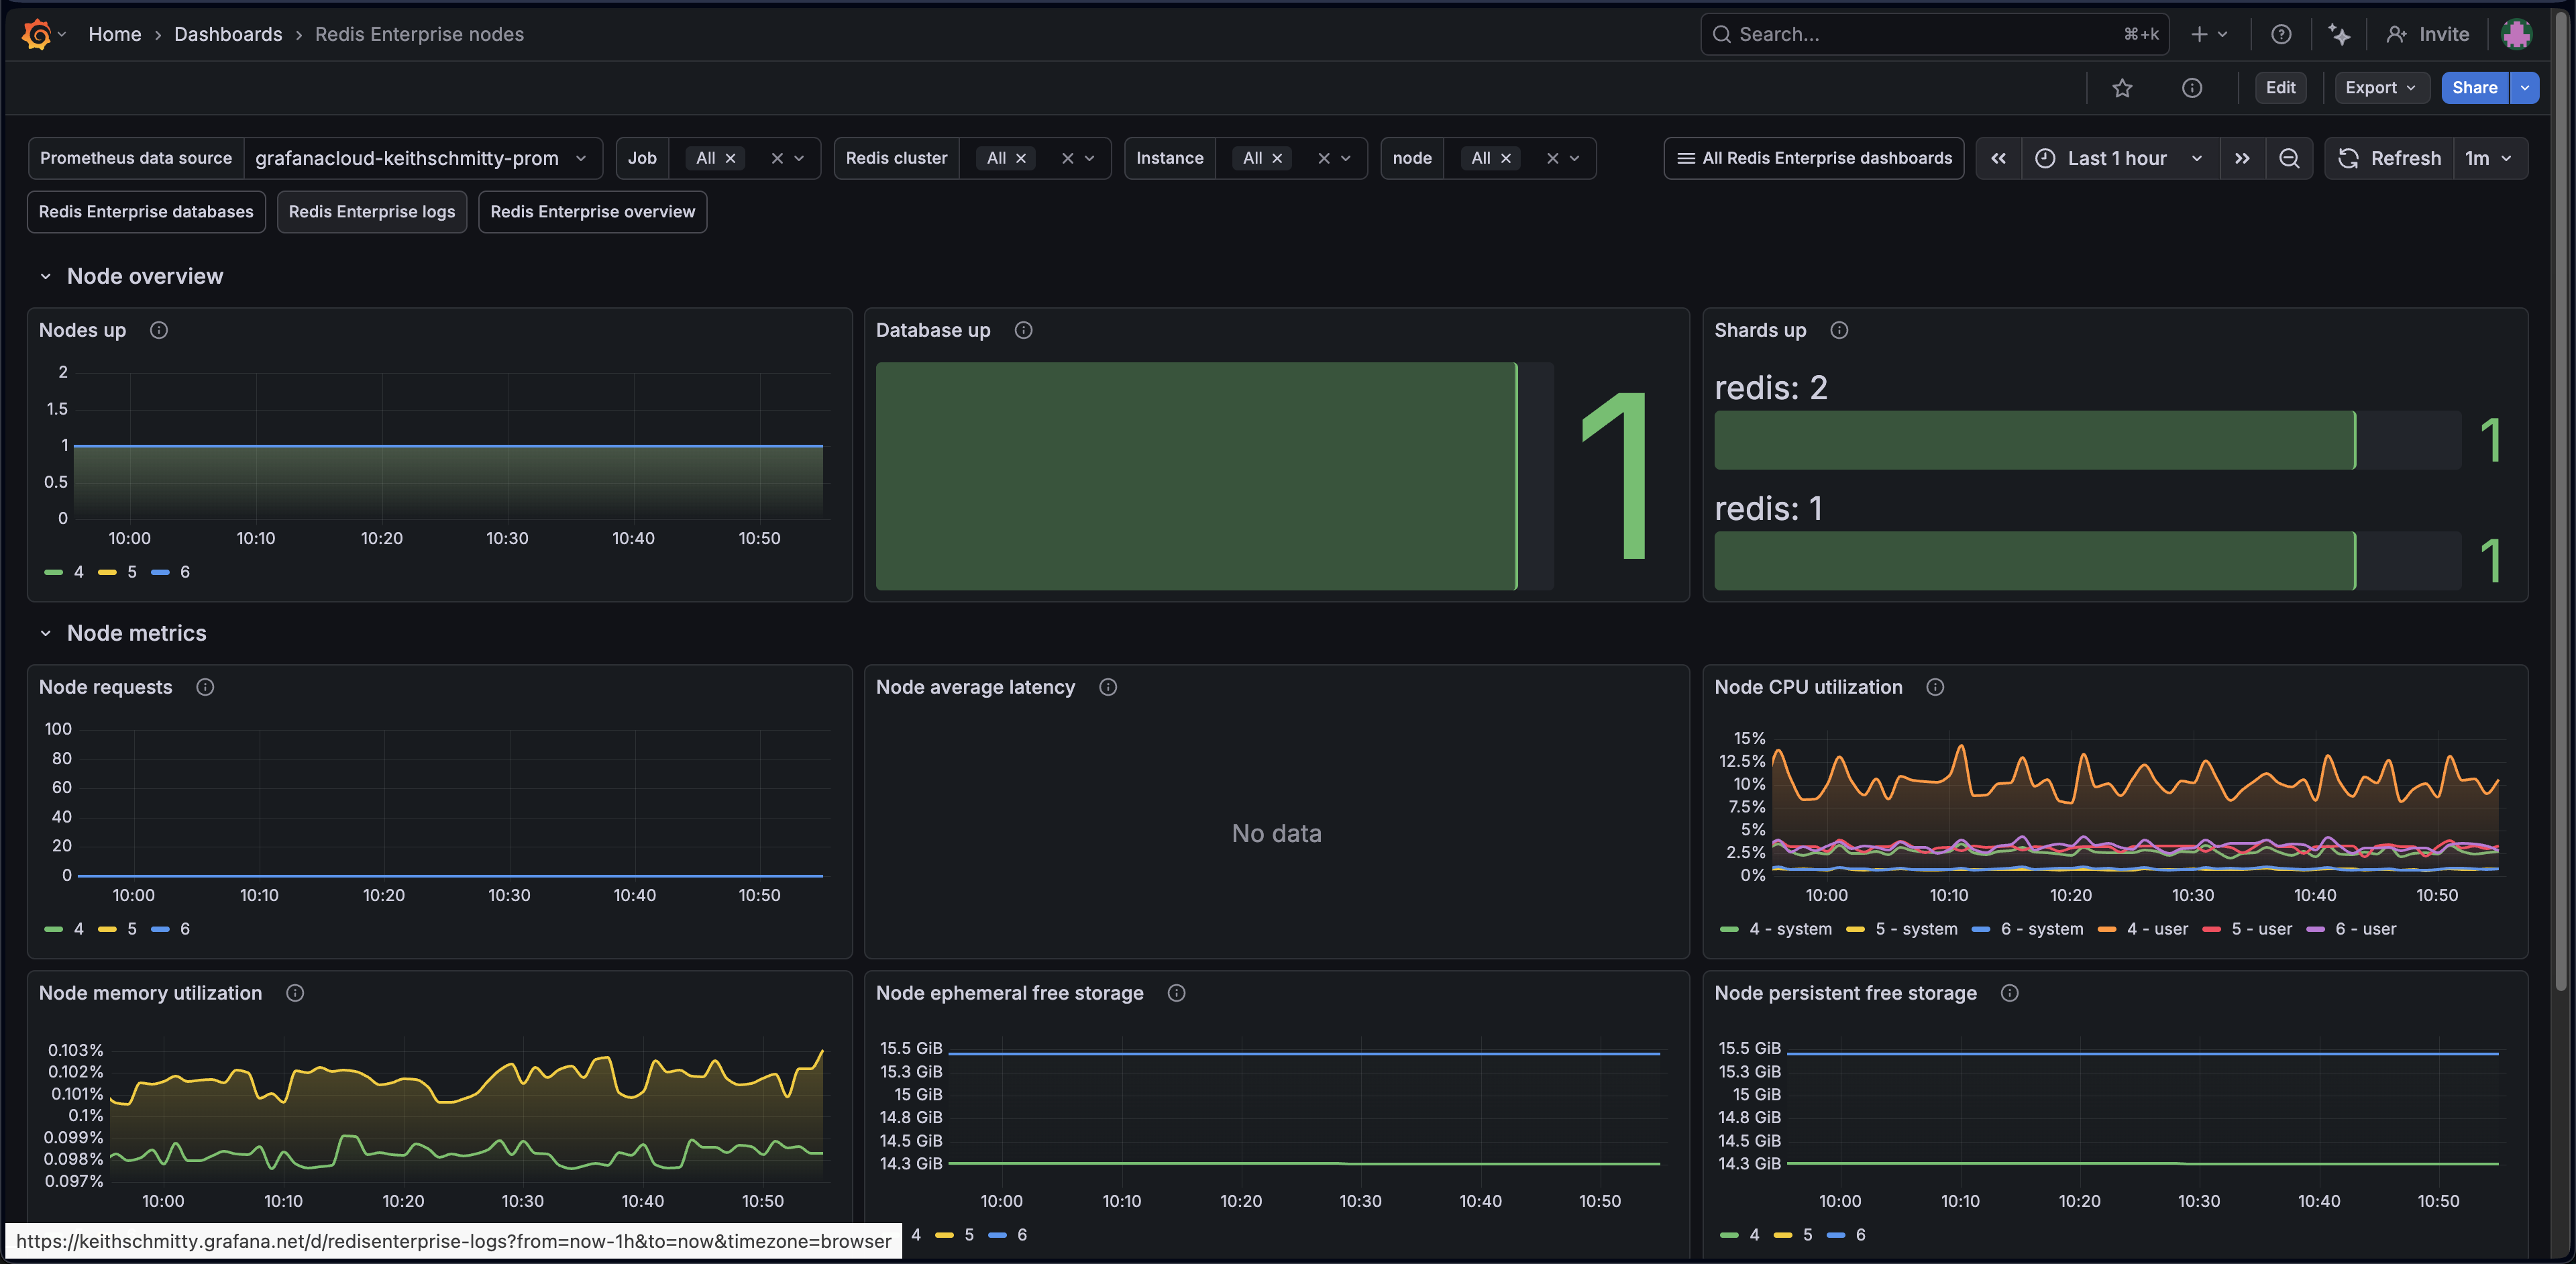Show info for Node CPU utilization panel

point(1935,687)
